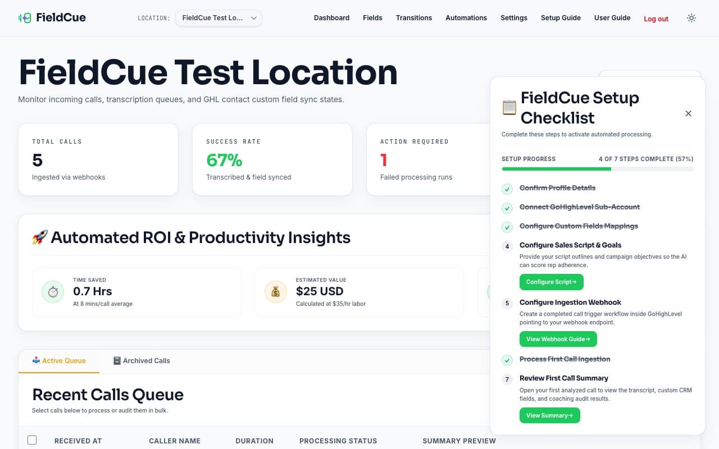This screenshot has width=719, height=449.
Task: Click checkmark next to Connect GoHighLevel Sub-Account
Action: coord(507,208)
